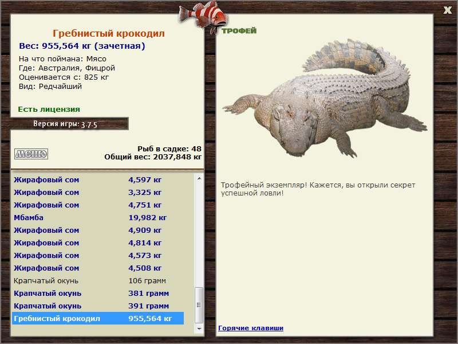This screenshot has width=458, height=344.
Task: Select Гребнистый крокодил 955,564 кг in the list
Action: (98, 318)
